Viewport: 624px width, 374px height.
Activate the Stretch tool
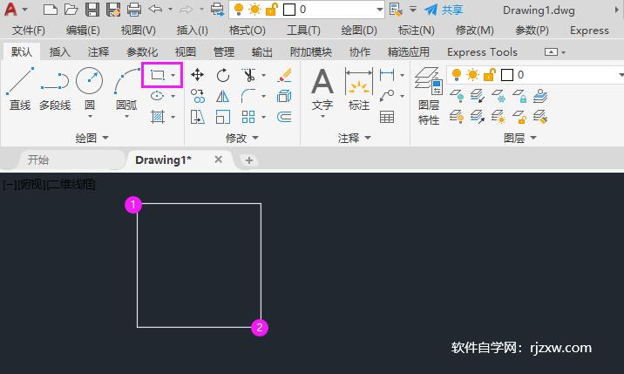(197, 117)
